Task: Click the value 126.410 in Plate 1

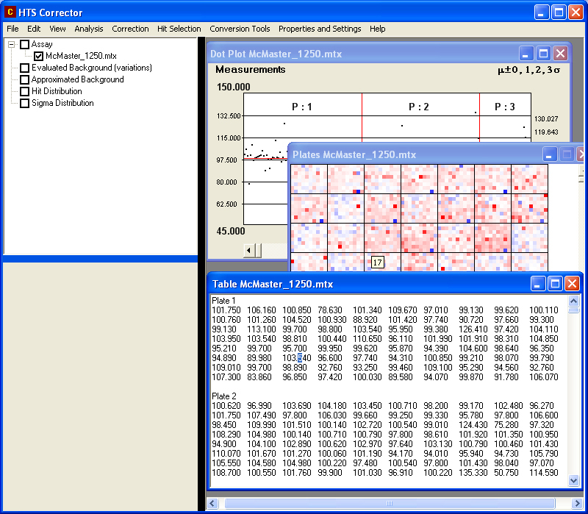Action: coord(473,329)
